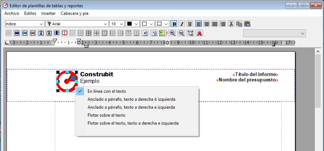Click the tab stop marker near 8 on ruler
The width and height of the screenshot is (324, 151).
click(168, 43)
